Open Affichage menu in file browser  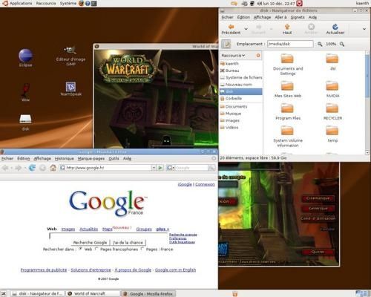[262, 17]
